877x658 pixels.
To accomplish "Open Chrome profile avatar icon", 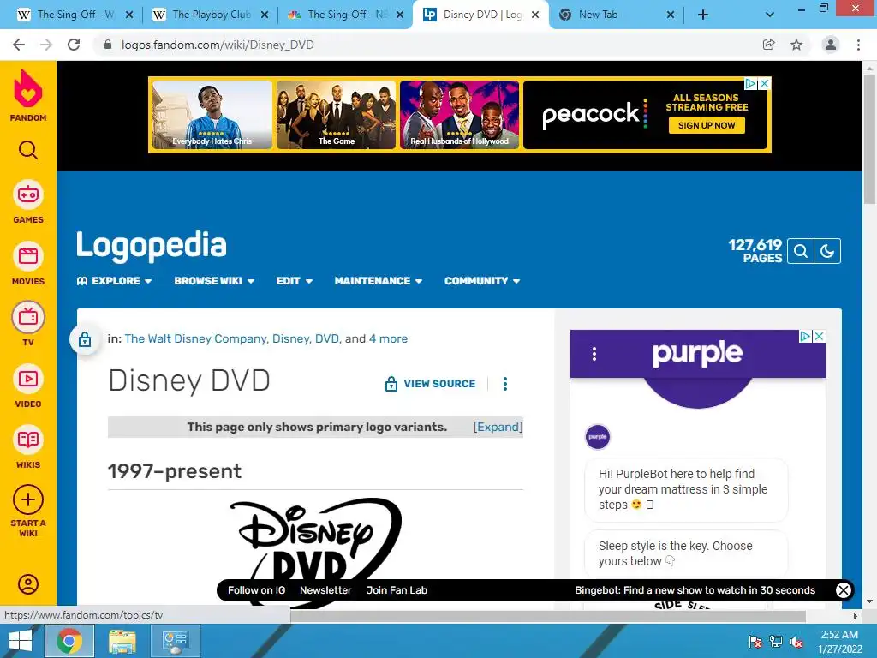I will (831, 45).
